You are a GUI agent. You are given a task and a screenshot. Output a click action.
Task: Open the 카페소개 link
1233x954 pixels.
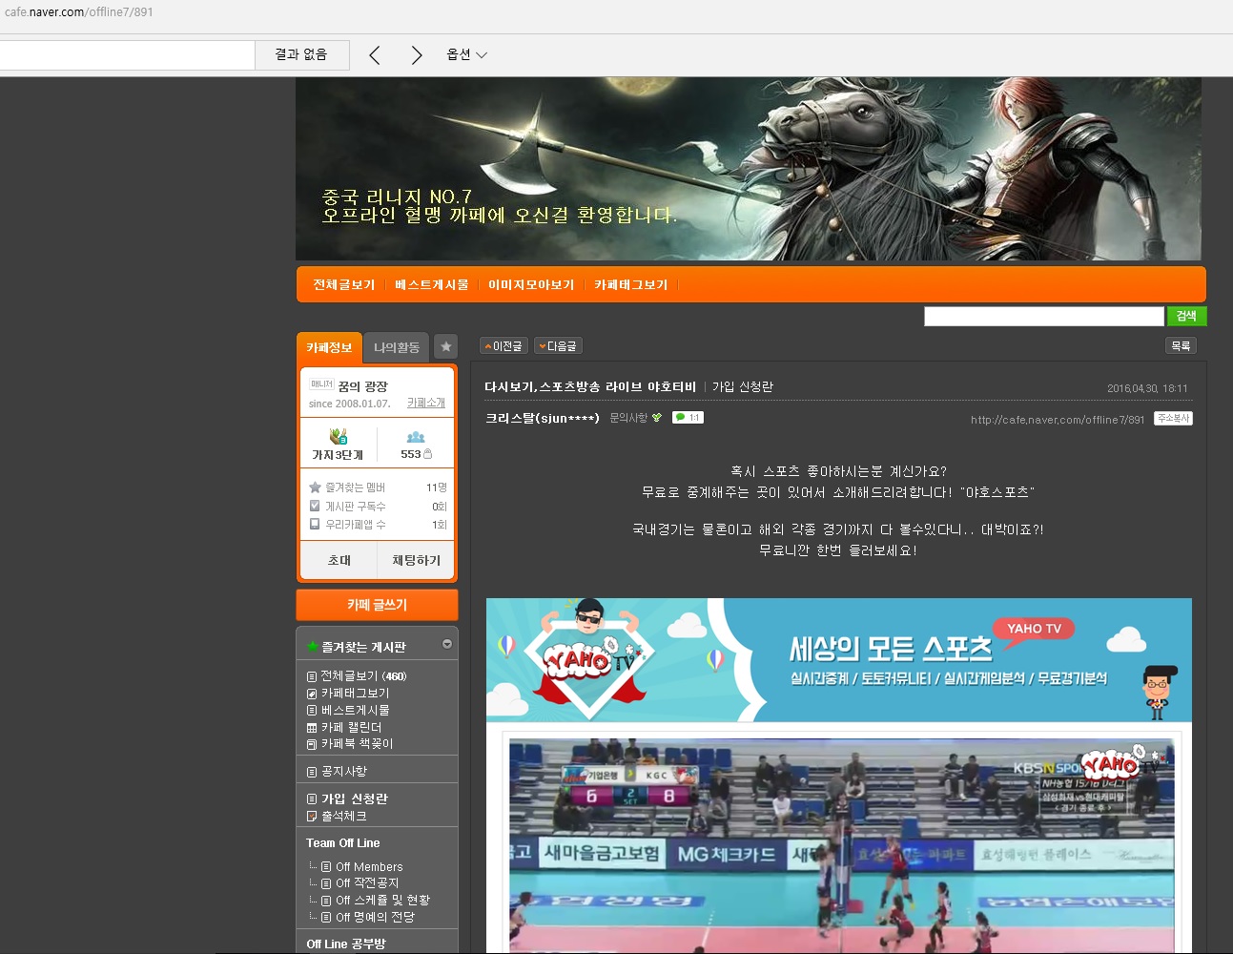pos(425,404)
